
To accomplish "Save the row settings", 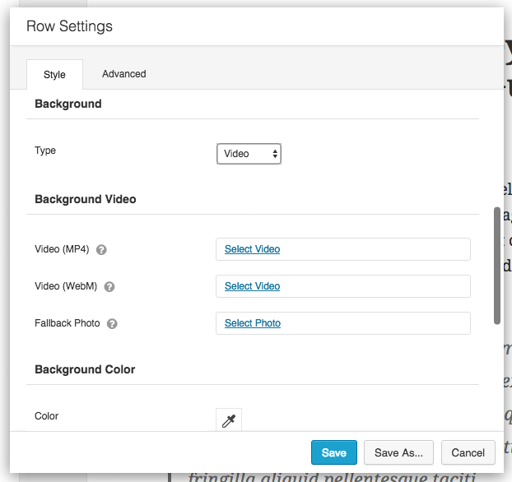I will pyautogui.click(x=333, y=452).
